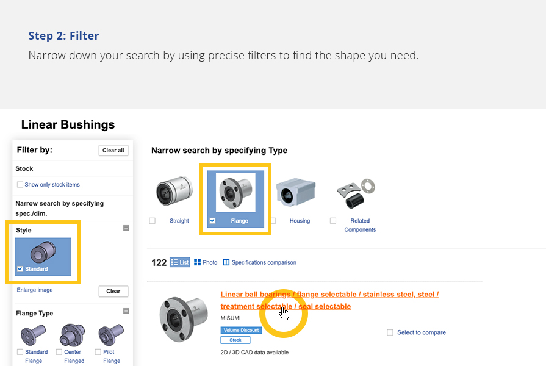Check the Select to compare box

[390, 332]
